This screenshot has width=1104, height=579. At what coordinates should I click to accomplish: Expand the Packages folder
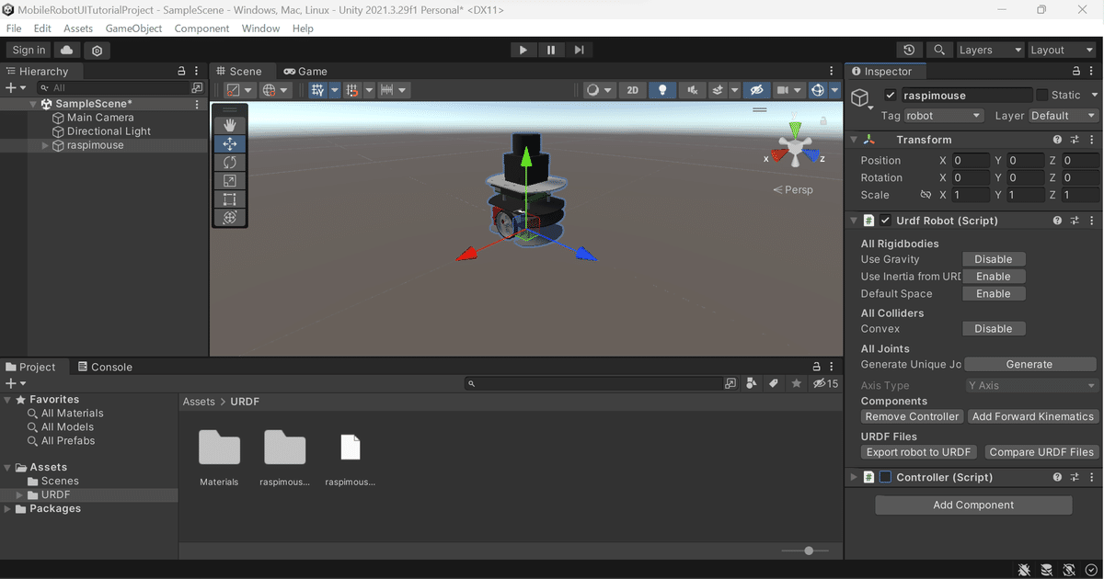click(8, 508)
